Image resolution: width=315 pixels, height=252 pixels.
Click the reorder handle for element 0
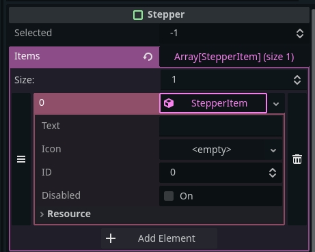(x=21, y=159)
